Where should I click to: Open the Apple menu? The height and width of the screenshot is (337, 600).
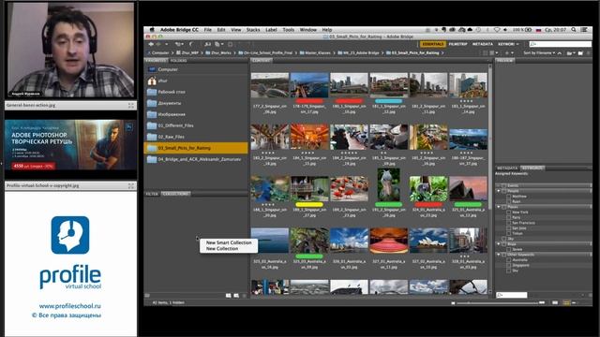point(152,29)
